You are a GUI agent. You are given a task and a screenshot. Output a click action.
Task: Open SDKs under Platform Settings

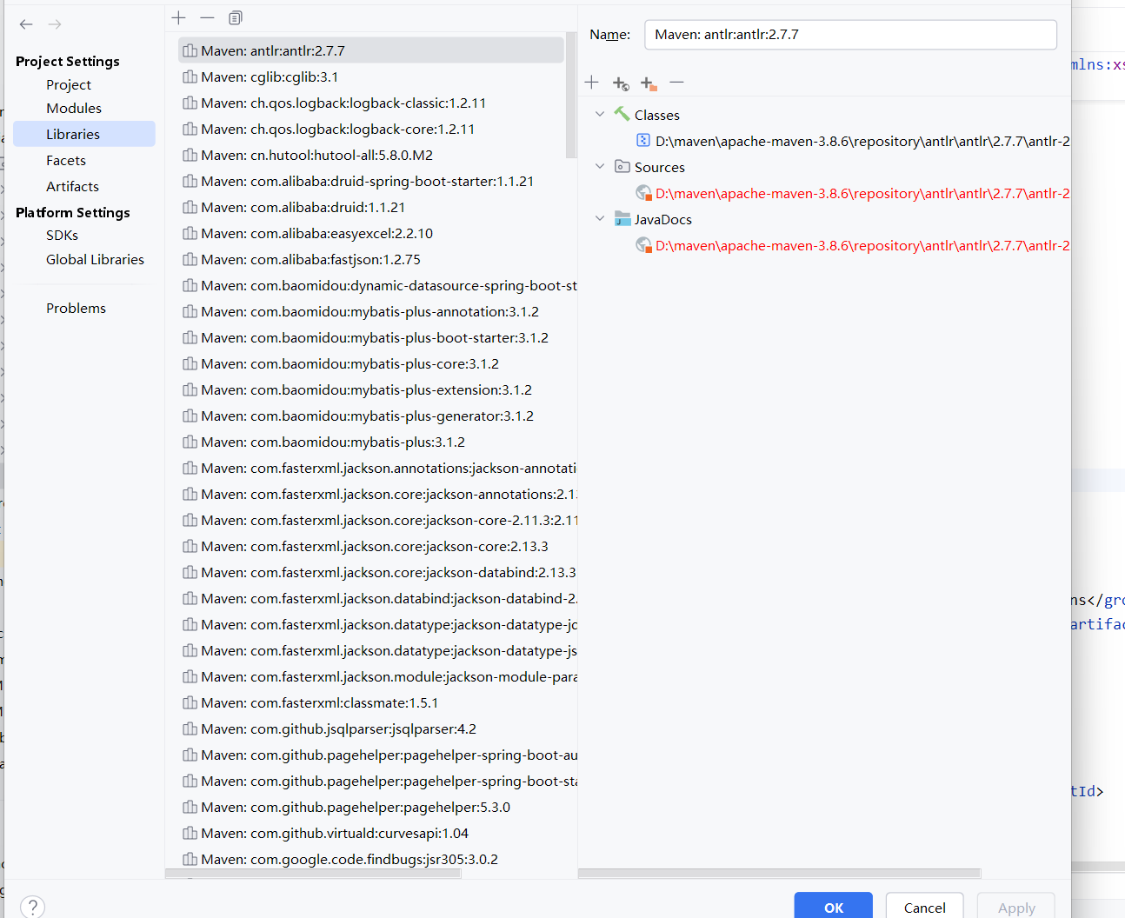[x=62, y=235]
